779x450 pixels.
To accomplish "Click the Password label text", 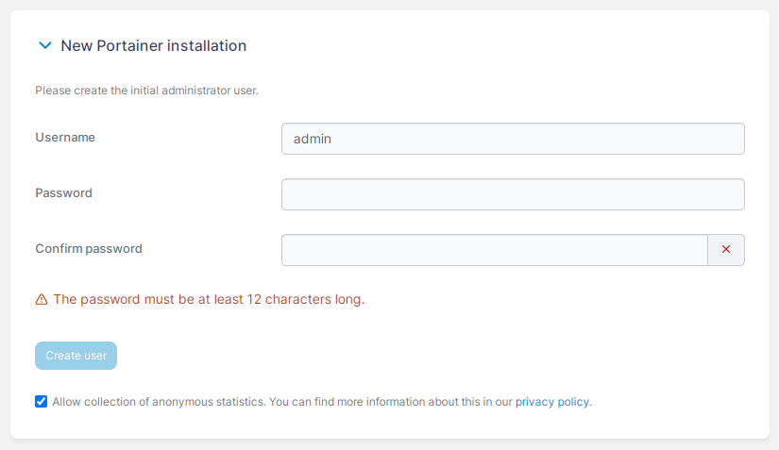I will [x=63, y=193].
